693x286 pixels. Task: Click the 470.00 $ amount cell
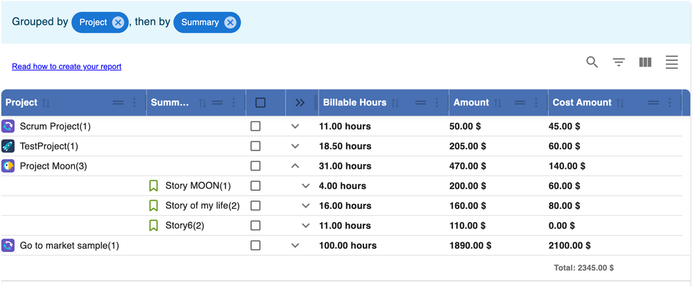click(x=468, y=166)
